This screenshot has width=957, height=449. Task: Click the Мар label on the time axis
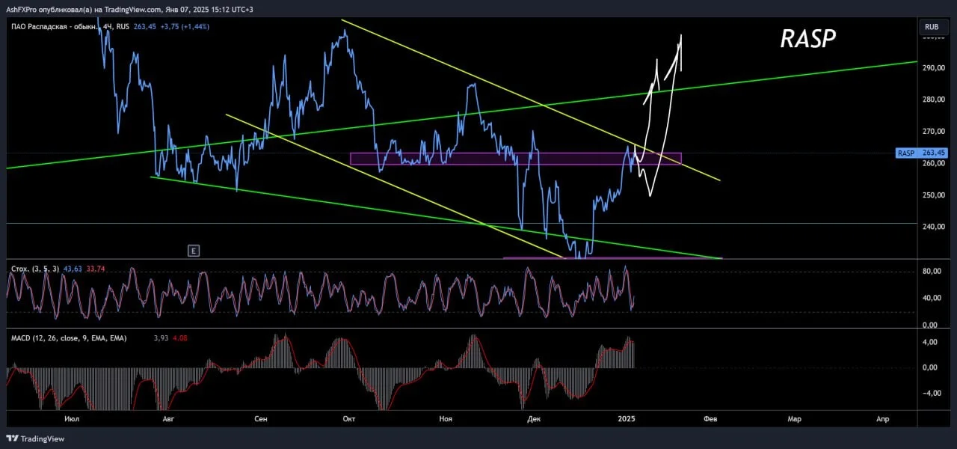[x=795, y=419]
